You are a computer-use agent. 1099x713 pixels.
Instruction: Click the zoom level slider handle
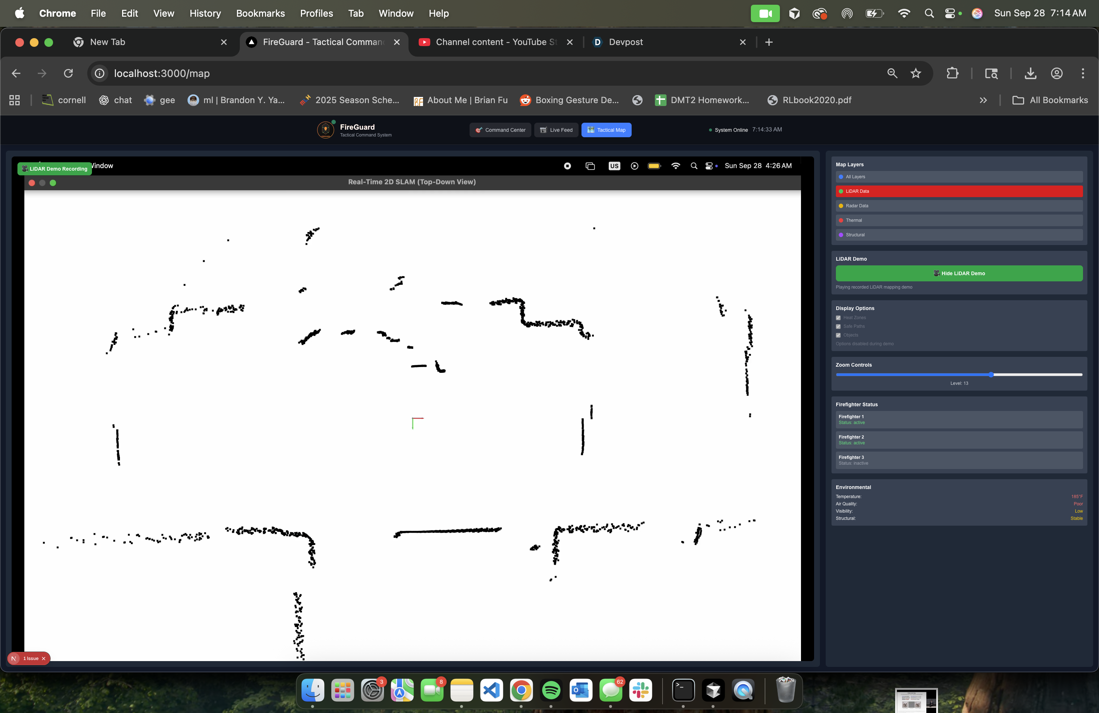991,375
